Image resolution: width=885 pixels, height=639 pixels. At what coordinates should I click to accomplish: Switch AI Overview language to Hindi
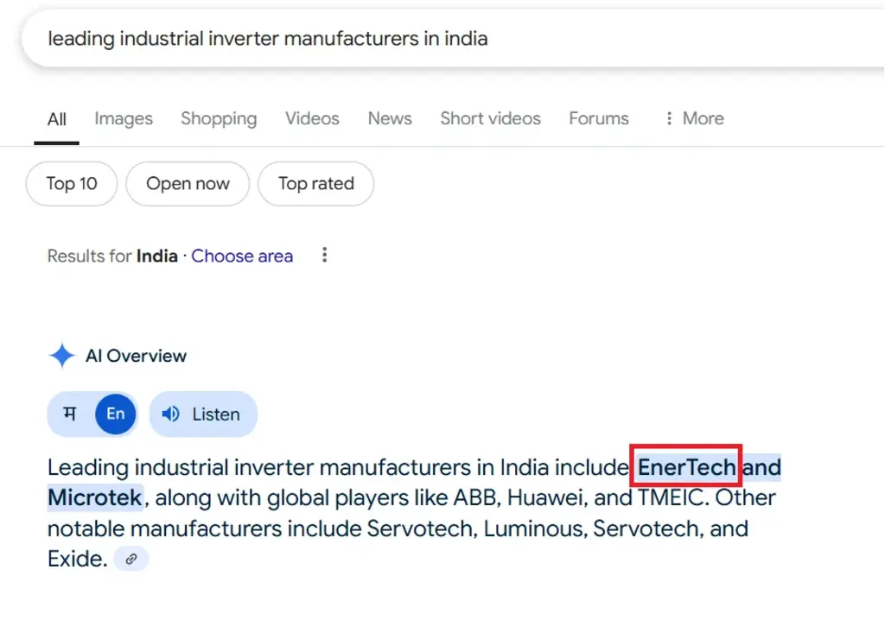(x=69, y=414)
